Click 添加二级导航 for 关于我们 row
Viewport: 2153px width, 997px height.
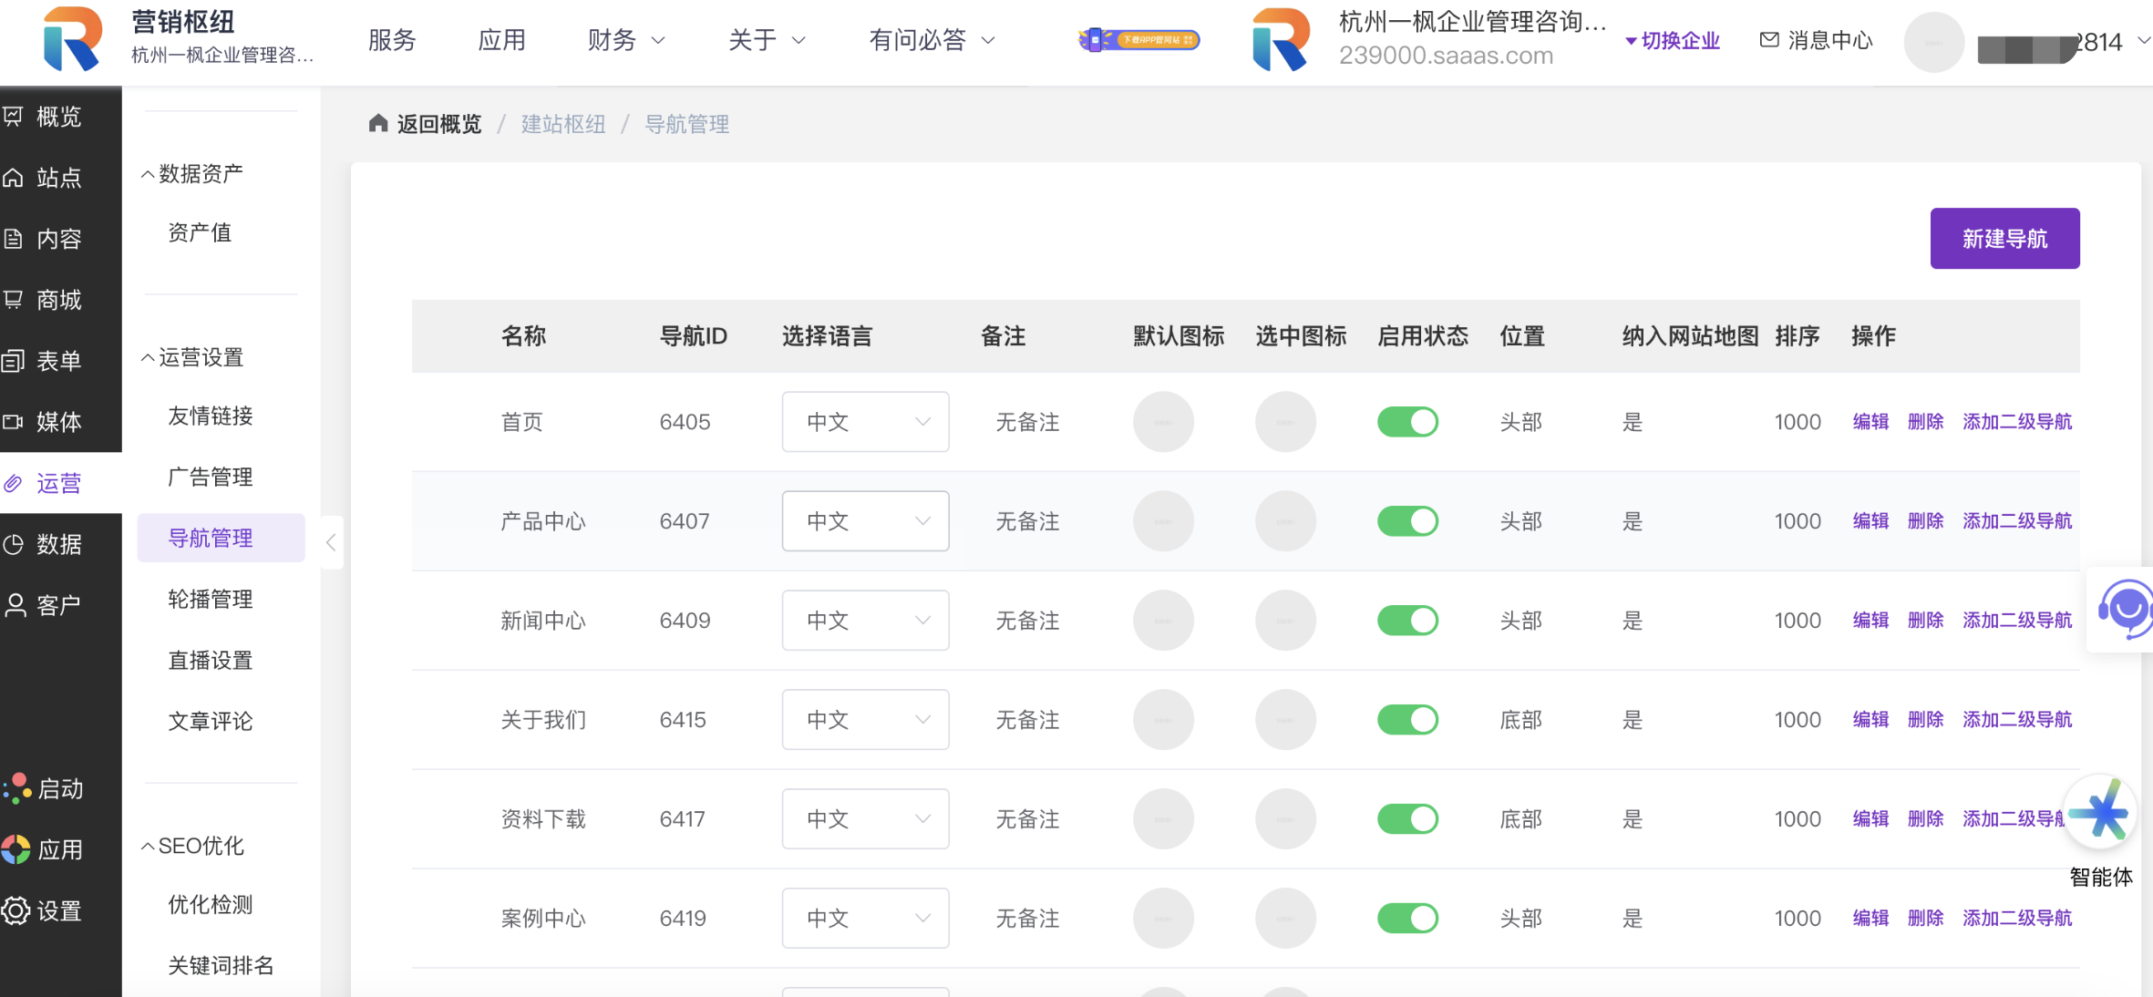tap(2016, 720)
